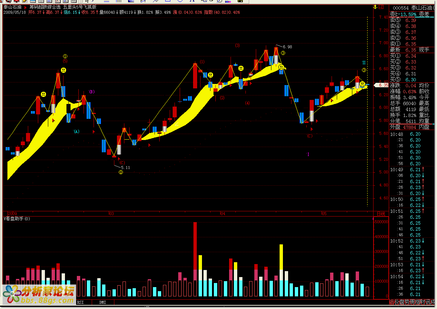Viewport: 437px width, 309px height.
Task: Click the 2009 year marker on time axis
Action: tap(13, 214)
